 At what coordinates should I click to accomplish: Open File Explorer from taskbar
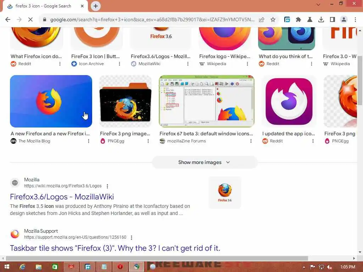pos(38,267)
